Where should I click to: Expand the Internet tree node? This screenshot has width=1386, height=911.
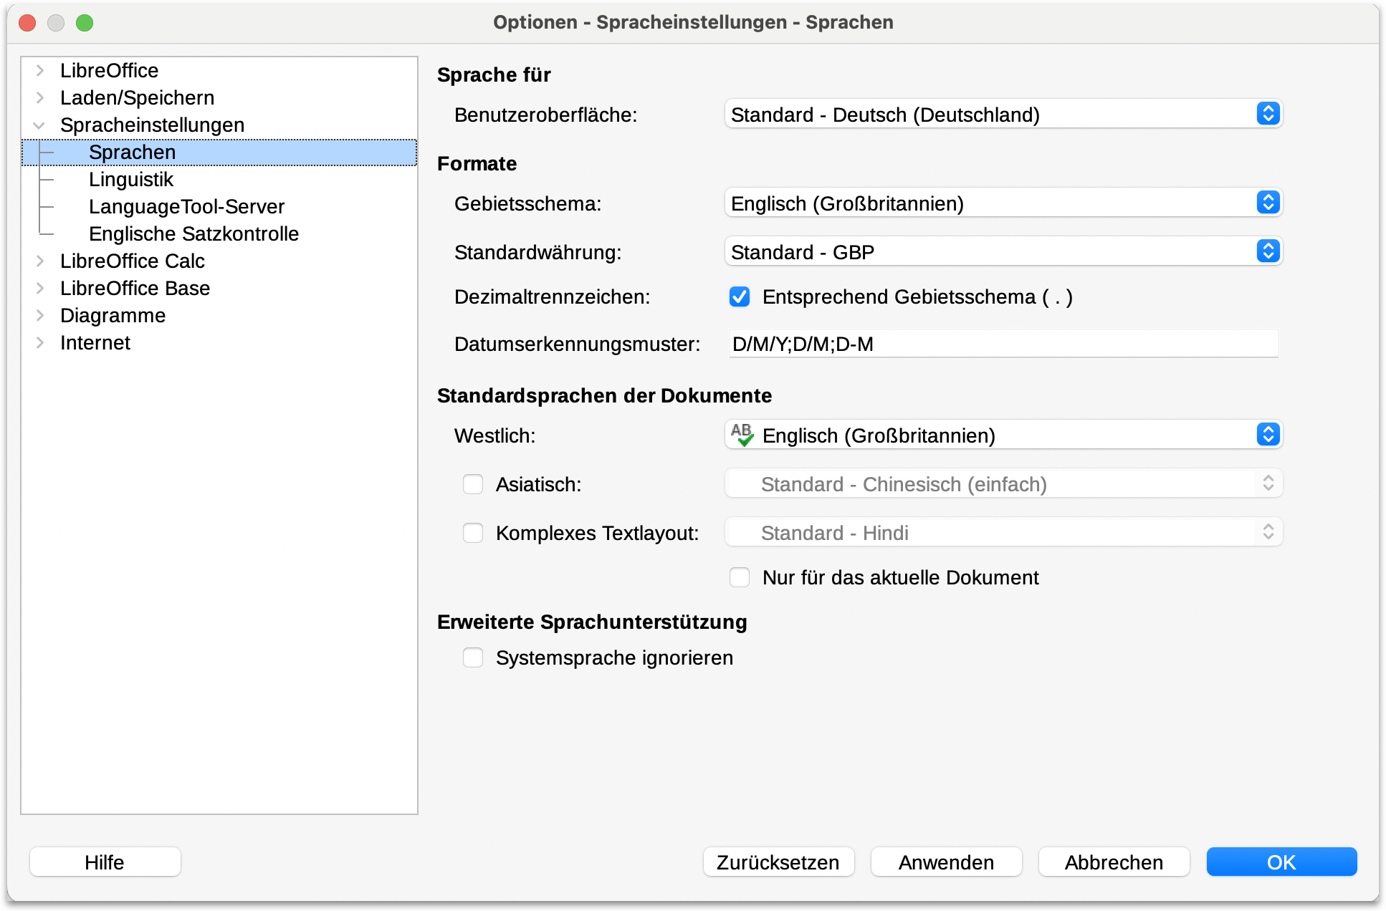40,342
